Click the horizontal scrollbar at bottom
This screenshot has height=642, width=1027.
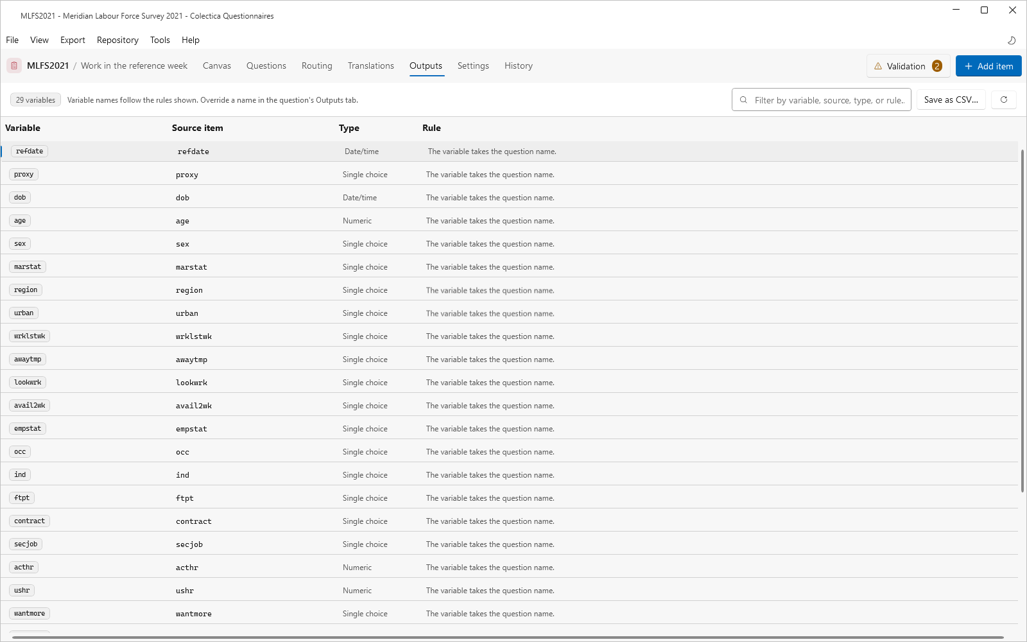pos(507,638)
